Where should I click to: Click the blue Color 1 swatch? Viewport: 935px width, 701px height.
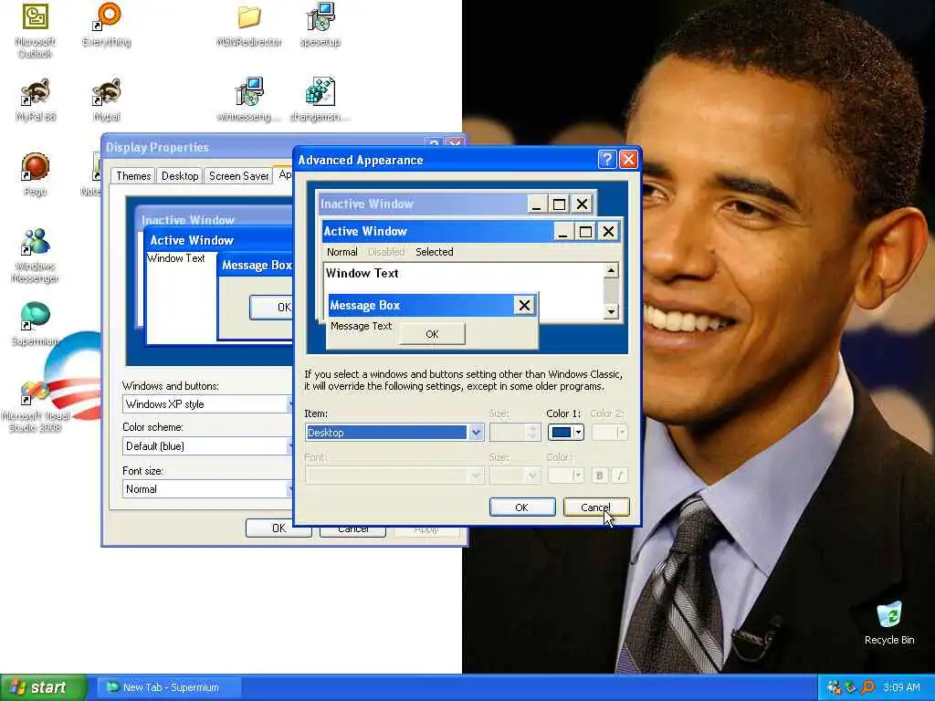click(x=562, y=432)
